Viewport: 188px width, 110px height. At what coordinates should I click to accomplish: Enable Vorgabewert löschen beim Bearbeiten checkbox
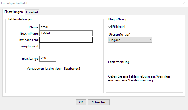coord(24,69)
